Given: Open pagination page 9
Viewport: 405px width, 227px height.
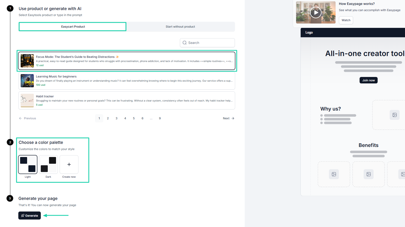Looking at the screenshot, I should (x=160, y=118).
